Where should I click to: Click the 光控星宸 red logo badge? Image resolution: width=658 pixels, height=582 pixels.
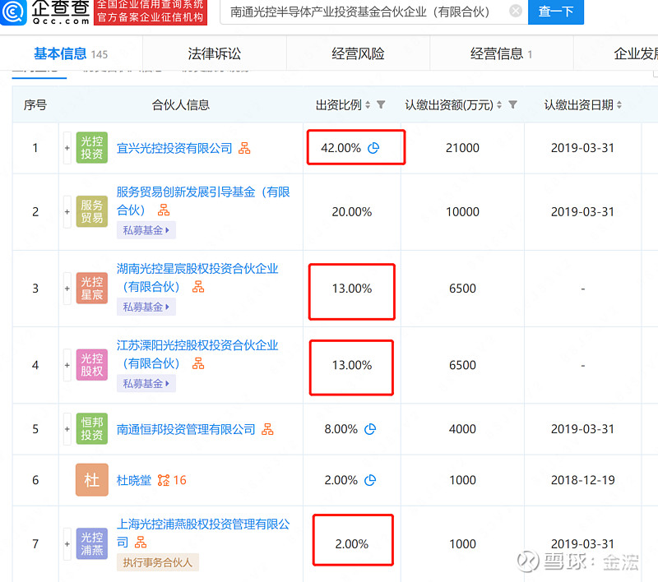coord(92,288)
